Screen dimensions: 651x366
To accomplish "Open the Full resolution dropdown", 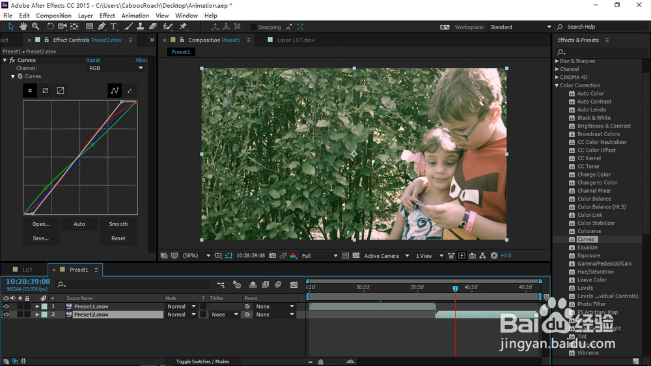I will pos(319,256).
